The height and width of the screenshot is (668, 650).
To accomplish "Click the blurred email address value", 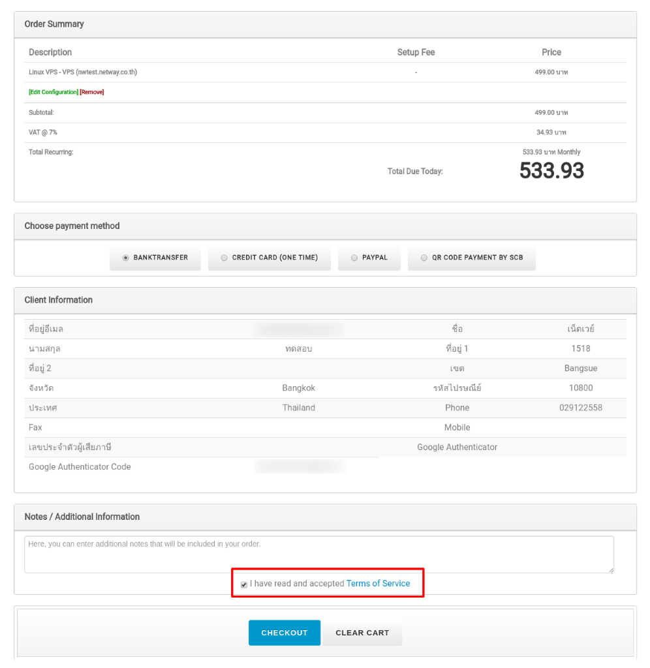I will [x=299, y=329].
